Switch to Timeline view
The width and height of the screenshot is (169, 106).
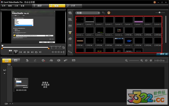(x=15, y=60)
